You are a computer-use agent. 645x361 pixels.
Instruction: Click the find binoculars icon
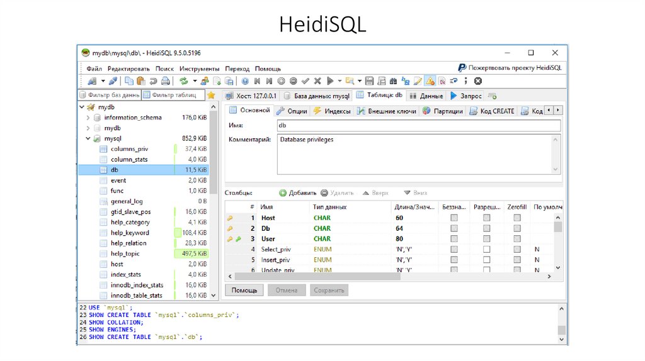(x=393, y=81)
